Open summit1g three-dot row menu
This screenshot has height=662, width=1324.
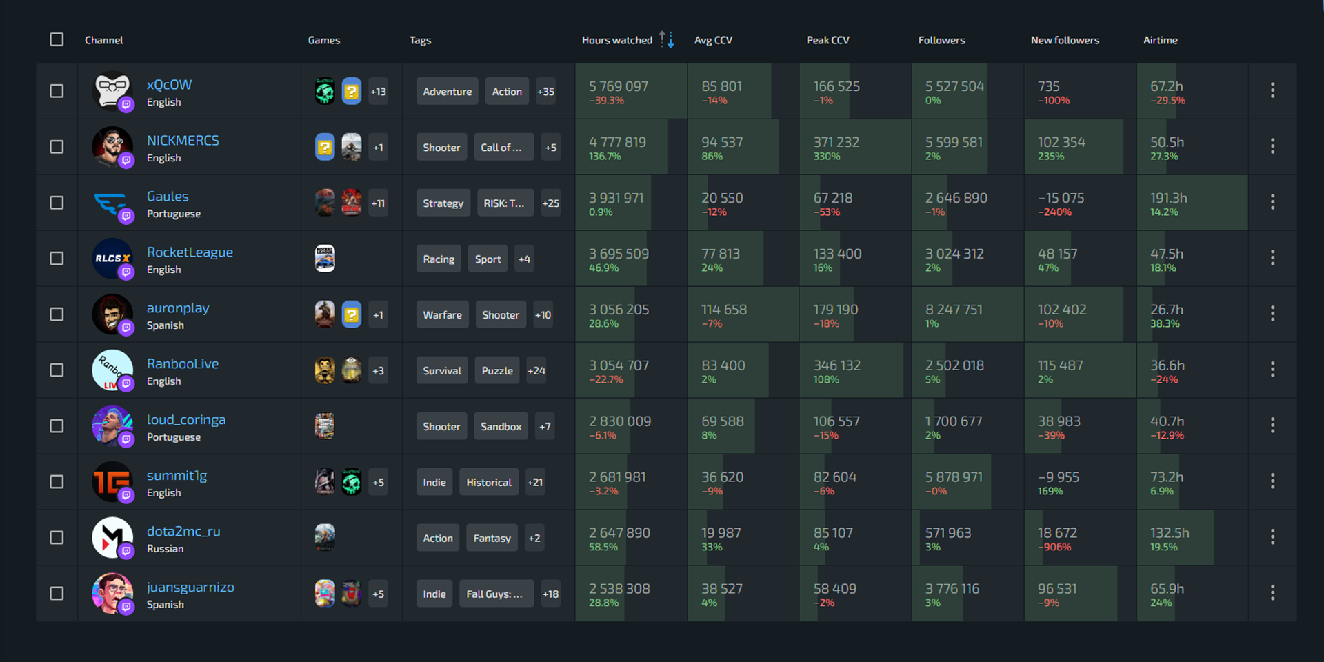(x=1272, y=481)
